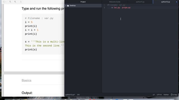
Task: Click the #Filename: var.py comment line in editor
Action: (116, 5)
